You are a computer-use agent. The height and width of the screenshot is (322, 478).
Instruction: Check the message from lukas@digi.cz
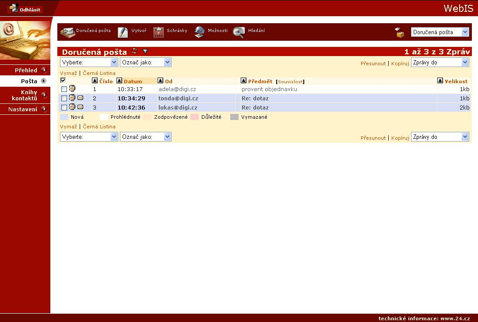(64, 107)
